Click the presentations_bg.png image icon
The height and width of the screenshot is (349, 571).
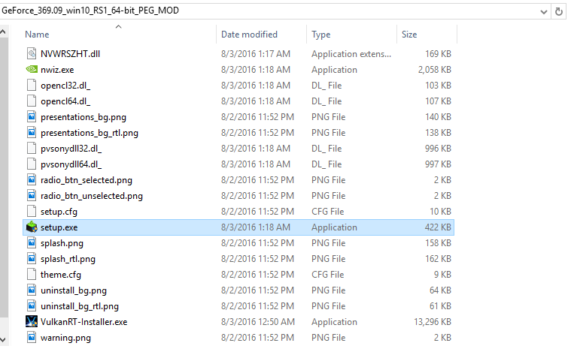(x=32, y=117)
